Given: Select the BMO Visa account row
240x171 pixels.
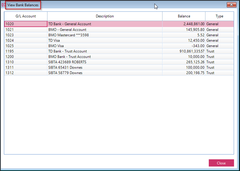Looking at the screenshot, I should (105, 46).
